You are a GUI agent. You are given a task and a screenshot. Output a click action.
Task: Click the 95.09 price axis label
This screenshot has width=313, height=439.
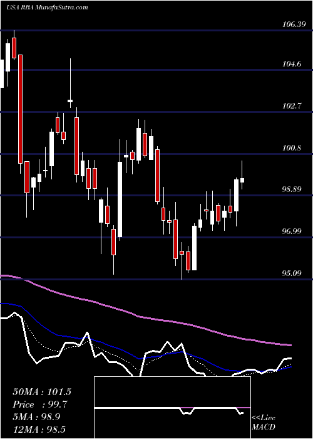pos(293,273)
